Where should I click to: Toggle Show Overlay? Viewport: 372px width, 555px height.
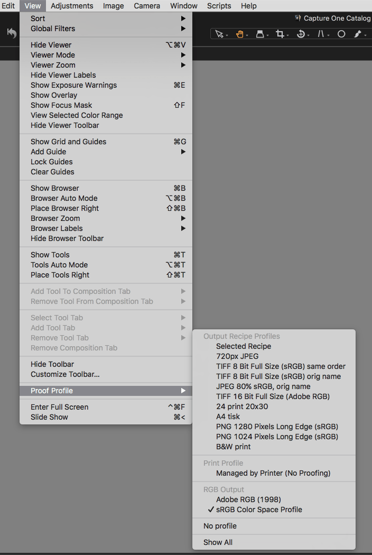[x=106, y=95]
